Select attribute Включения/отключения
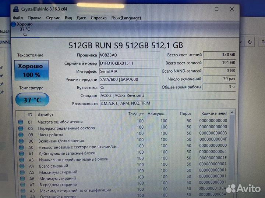 click(61, 141)
